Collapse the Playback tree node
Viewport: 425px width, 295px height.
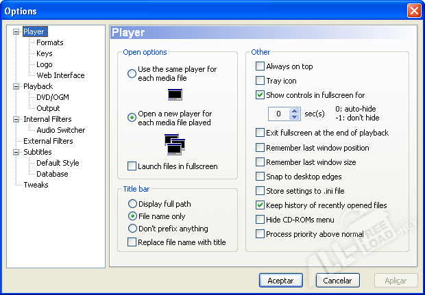coord(16,86)
